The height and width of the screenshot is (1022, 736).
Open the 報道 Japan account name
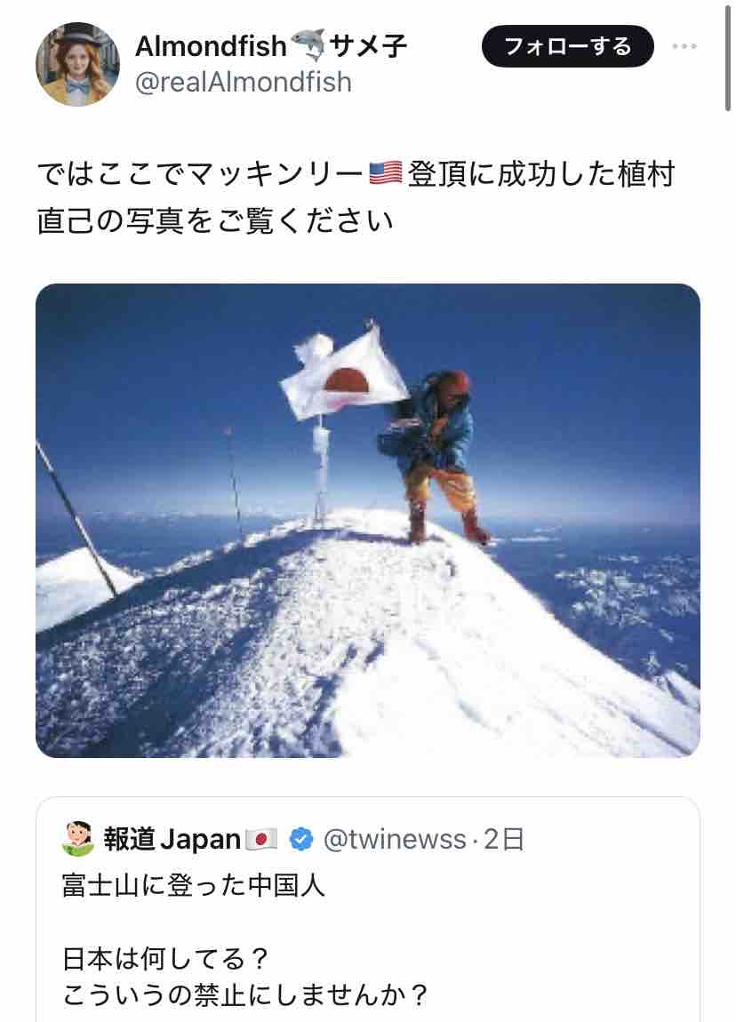click(x=172, y=839)
